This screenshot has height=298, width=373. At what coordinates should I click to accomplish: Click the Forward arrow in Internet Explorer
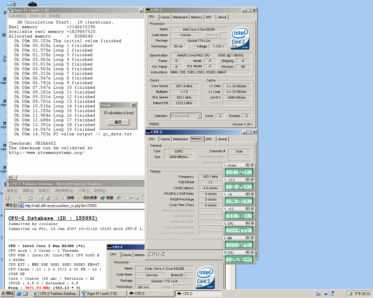[31, 198]
